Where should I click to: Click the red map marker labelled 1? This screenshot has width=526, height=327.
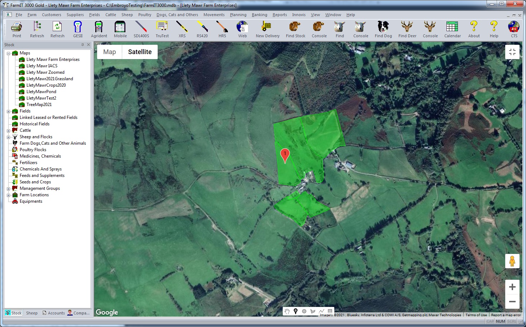(x=285, y=155)
